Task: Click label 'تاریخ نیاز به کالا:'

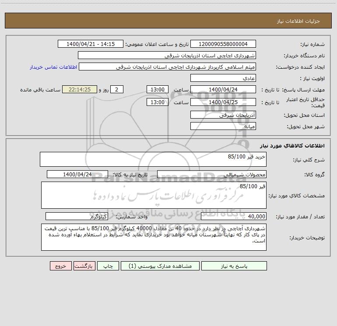Action: [130, 175]
